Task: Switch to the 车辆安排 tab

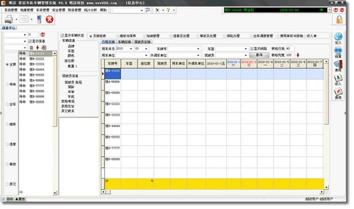Action: pos(125,42)
